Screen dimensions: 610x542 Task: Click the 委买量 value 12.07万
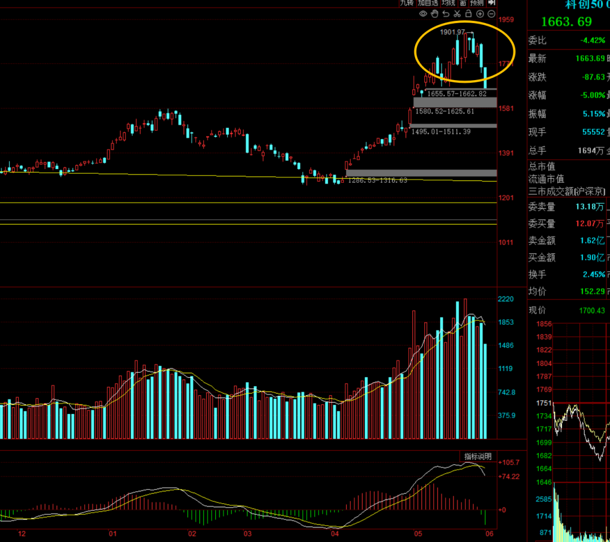(x=590, y=223)
